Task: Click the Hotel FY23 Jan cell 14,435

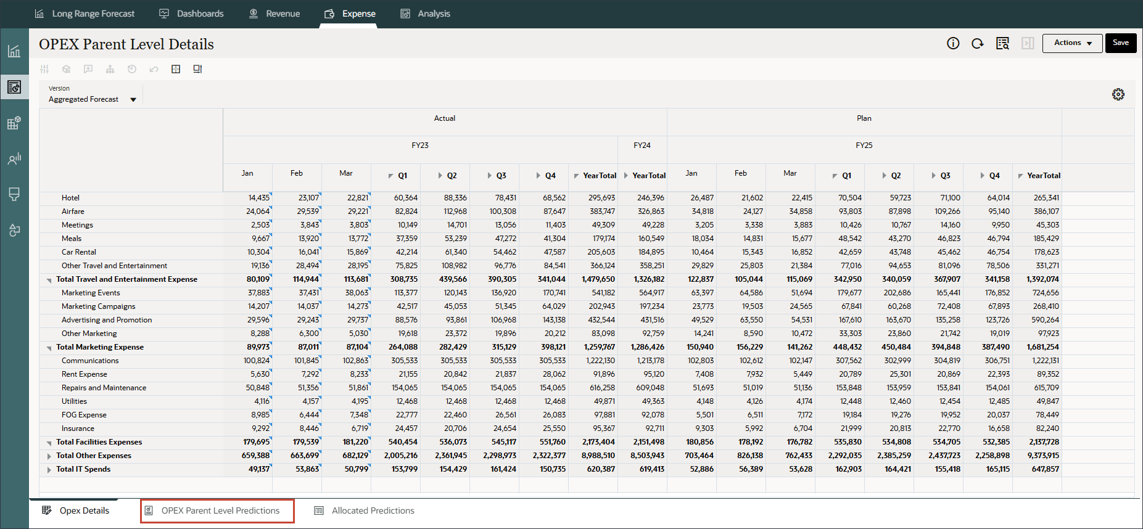Action: point(248,198)
